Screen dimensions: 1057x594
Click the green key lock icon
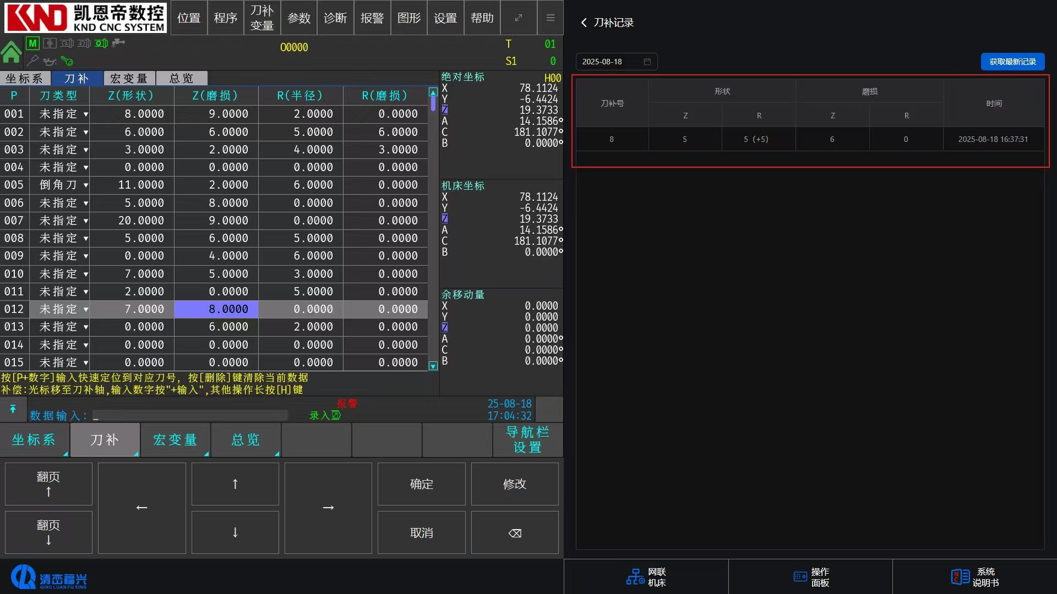click(67, 61)
